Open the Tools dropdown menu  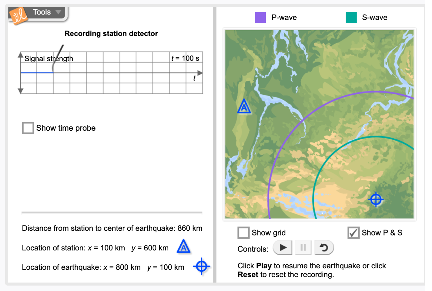pos(42,12)
